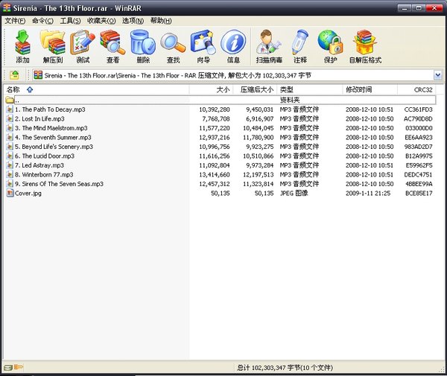The width and height of the screenshot is (447, 376).
Task: Select file 8. Winterborn 77.mp3
Action: pos(44,175)
